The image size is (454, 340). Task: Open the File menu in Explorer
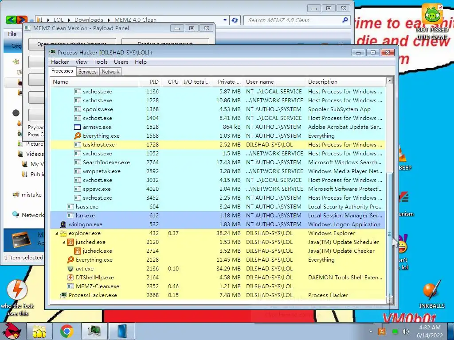click(12, 34)
